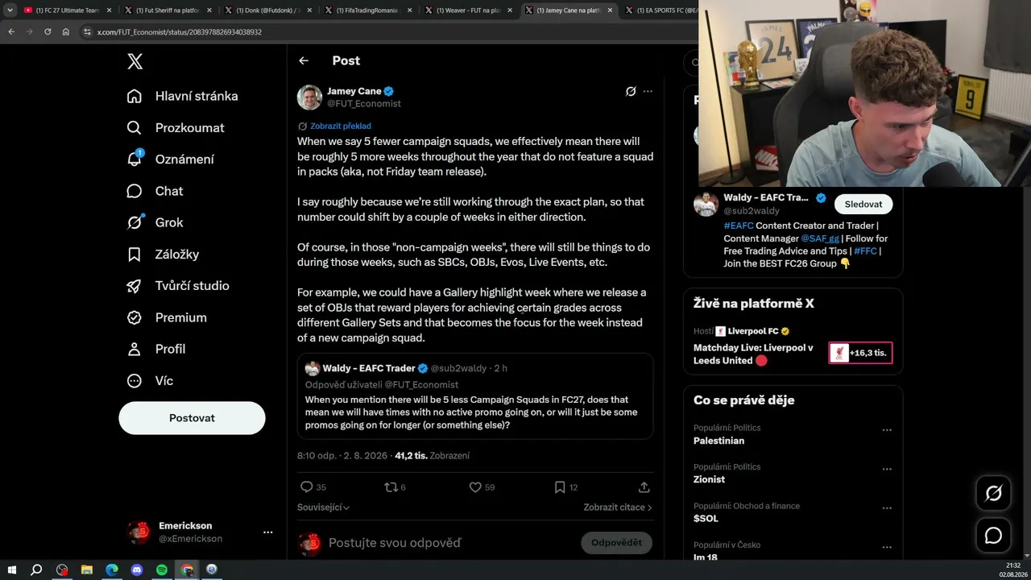Open the Související sorting dropdown
The width and height of the screenshot is (1031, 580).
[x=324, y=507]
